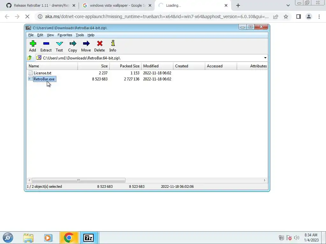
Task: Open the Chrome tab search chevron
Action: click(x=288, y=5)
